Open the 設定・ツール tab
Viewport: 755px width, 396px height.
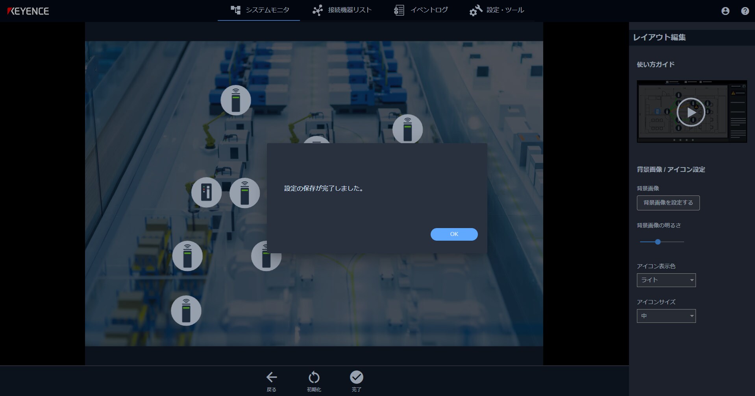[497, 10]
